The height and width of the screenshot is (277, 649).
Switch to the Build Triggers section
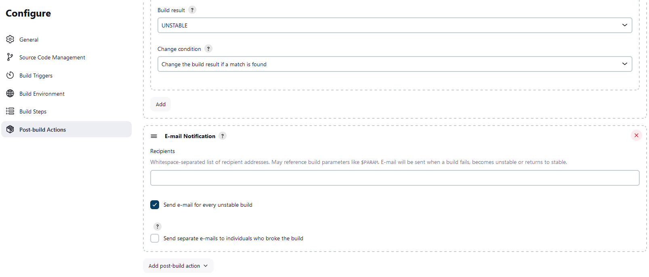36,75
